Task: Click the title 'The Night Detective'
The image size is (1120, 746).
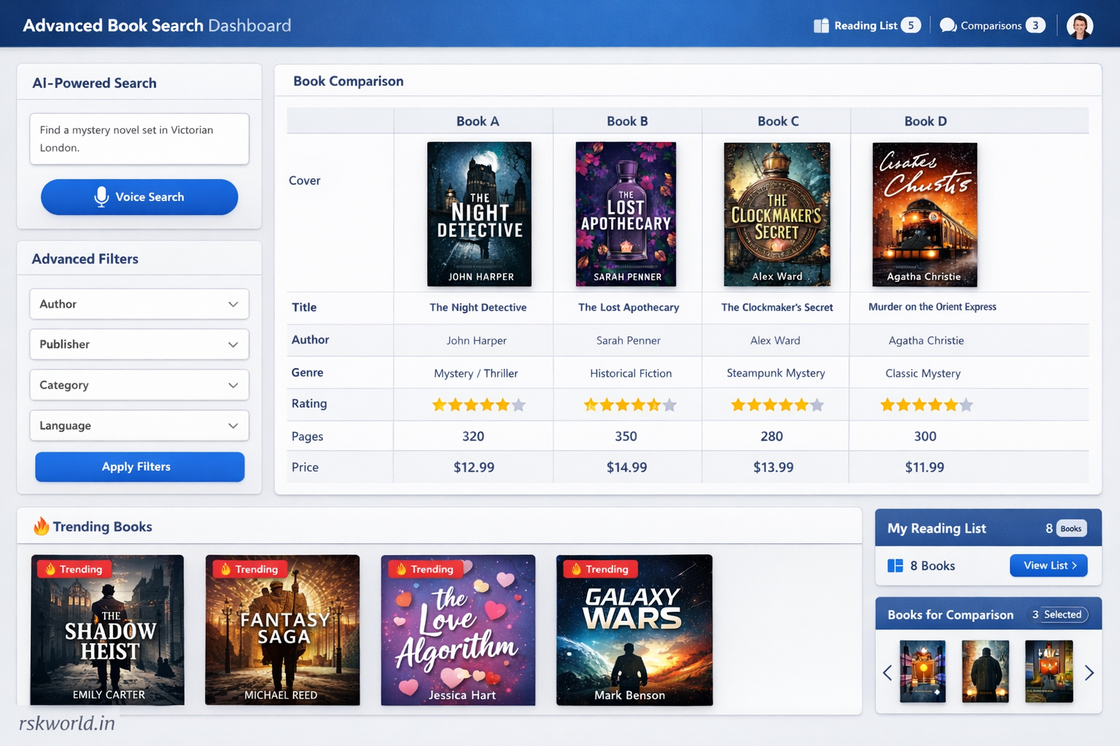Action: (478, 307)
